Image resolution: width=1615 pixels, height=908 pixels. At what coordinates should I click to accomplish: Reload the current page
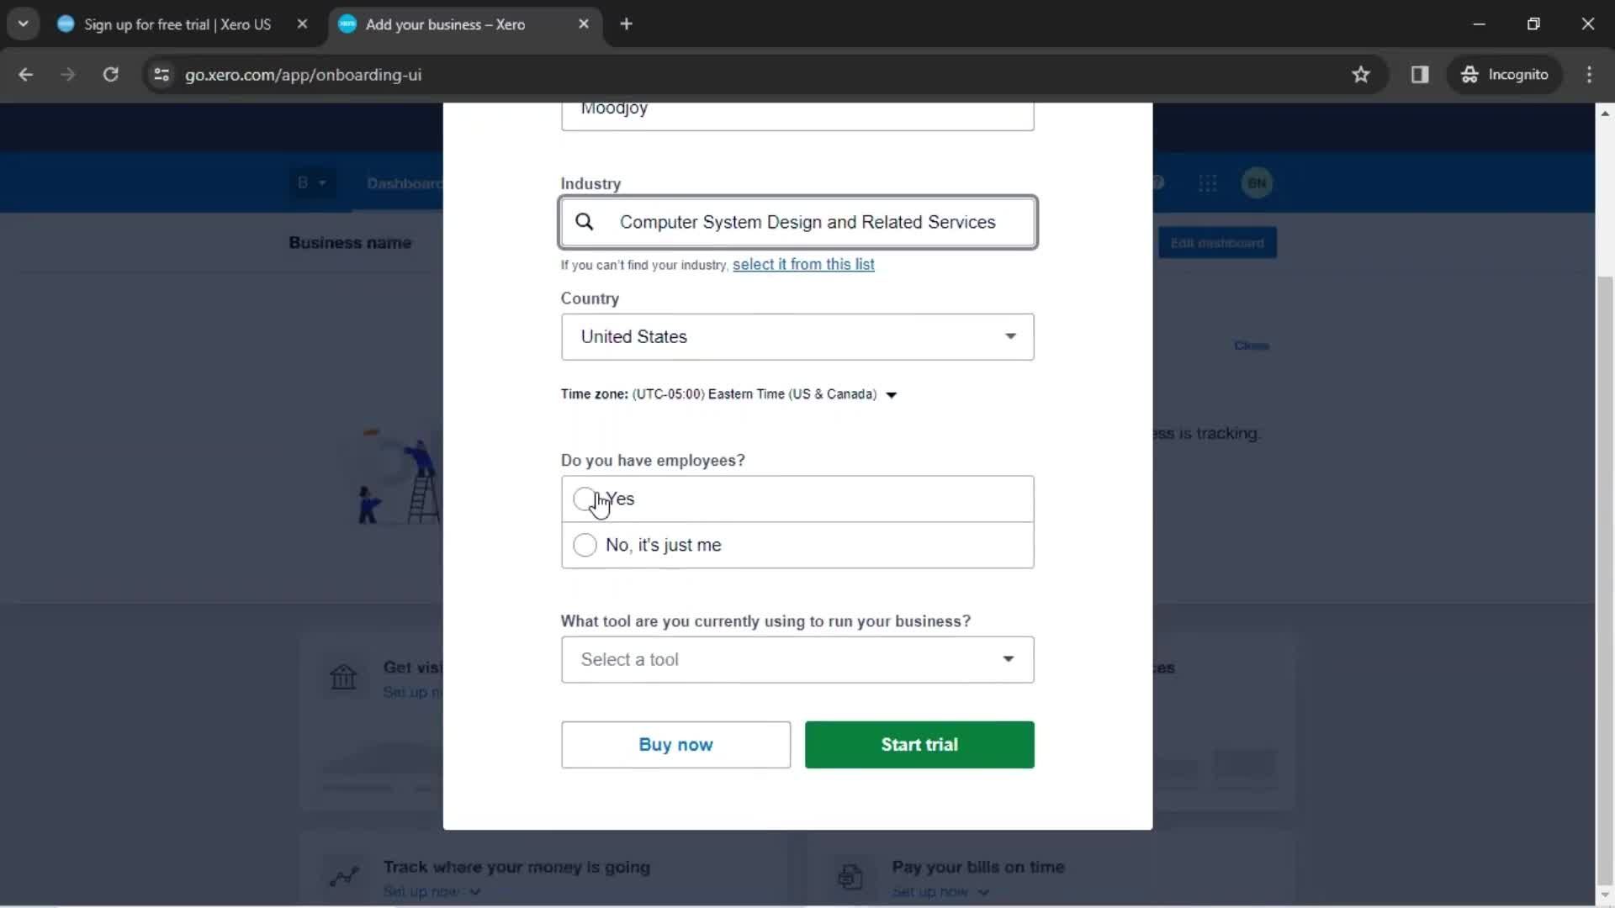click(110, 75)
